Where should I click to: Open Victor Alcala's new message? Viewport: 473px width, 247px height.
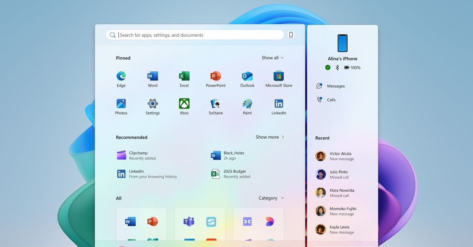[341, 156]
